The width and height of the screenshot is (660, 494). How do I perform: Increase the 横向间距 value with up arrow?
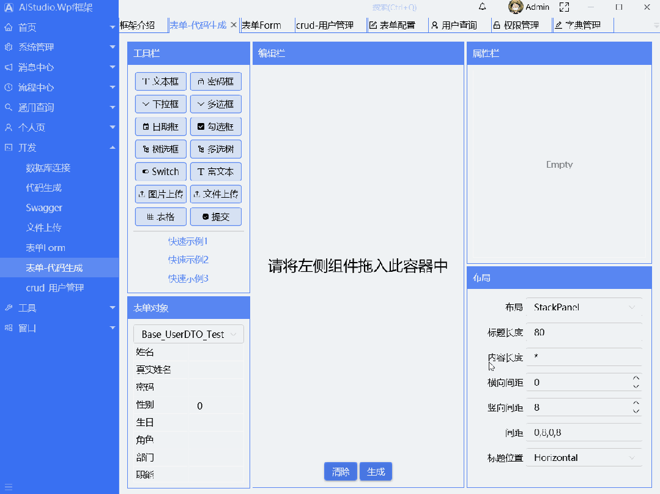point(636,378)
